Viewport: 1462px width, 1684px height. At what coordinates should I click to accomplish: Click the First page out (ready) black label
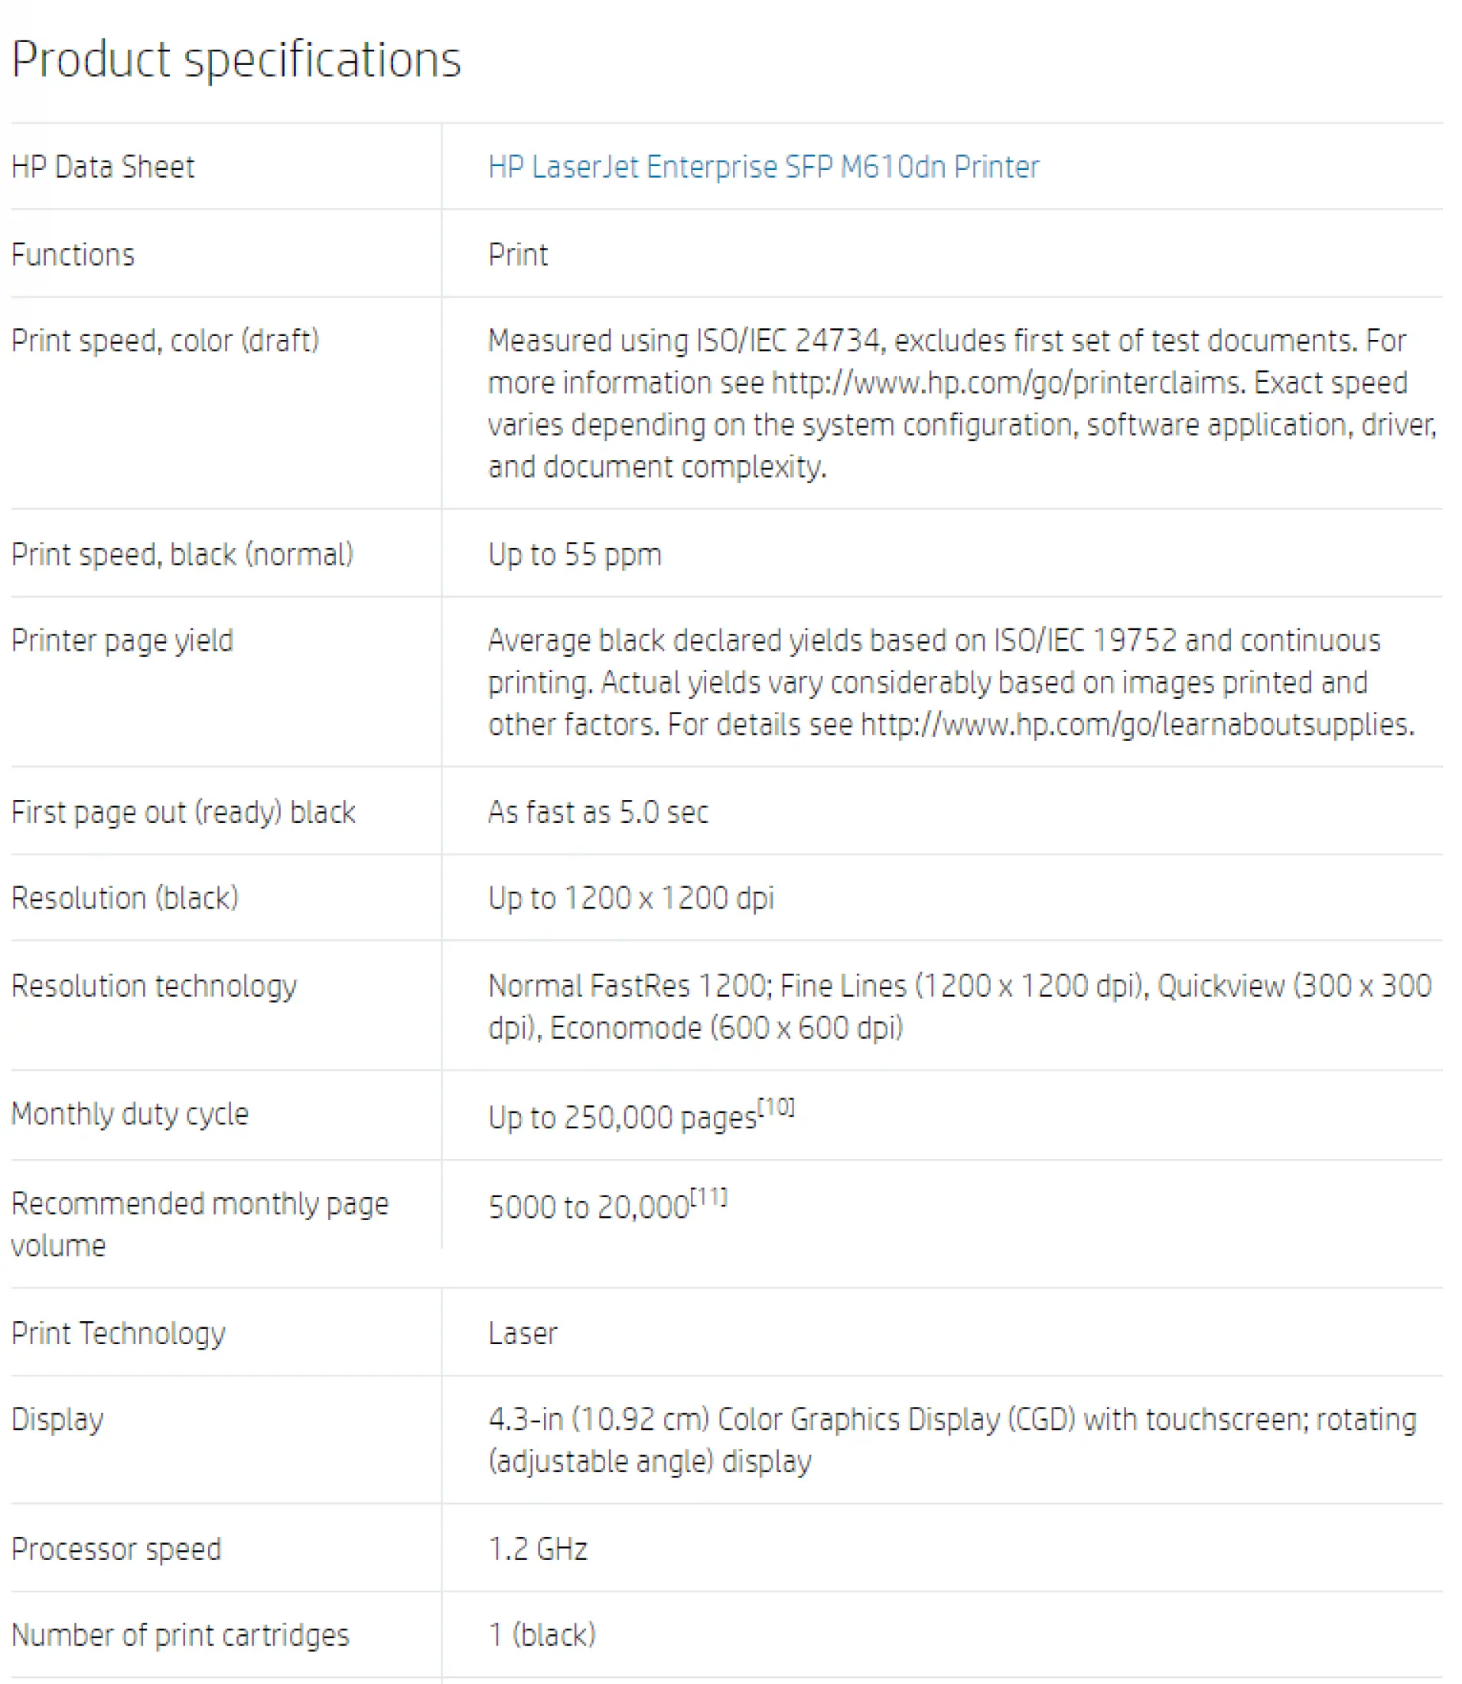(x=183, y=812)
